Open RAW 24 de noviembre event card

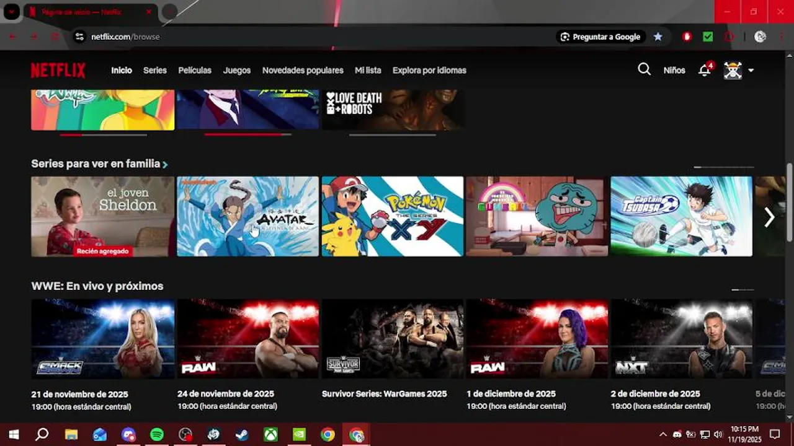click(248, 339)
